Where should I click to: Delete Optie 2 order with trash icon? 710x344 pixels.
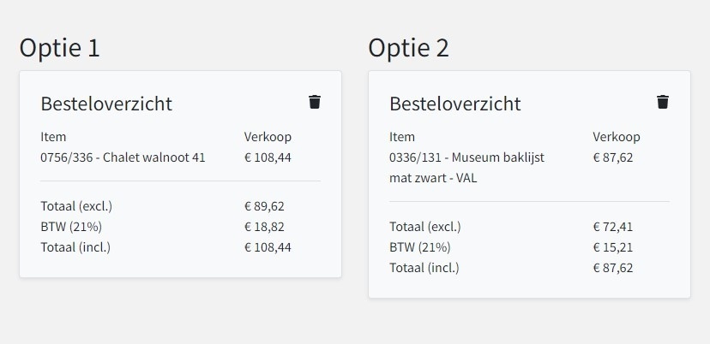663,102
